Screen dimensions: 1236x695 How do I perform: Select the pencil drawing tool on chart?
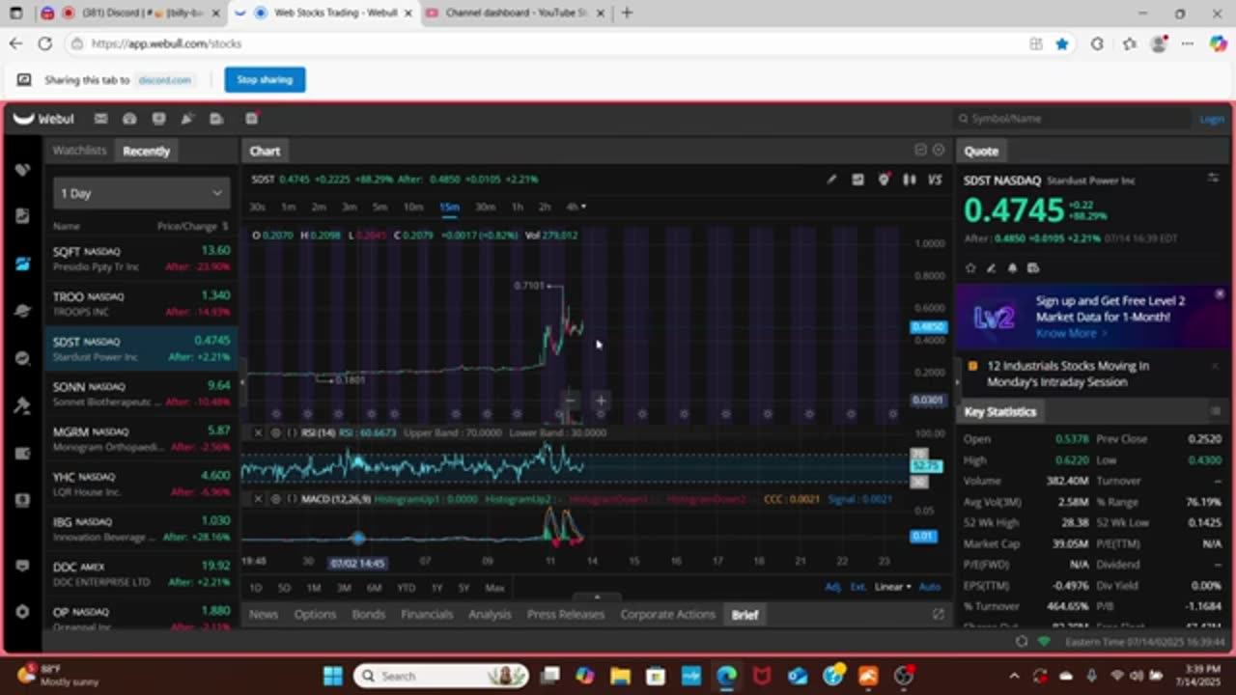click(x=831, y=180)
